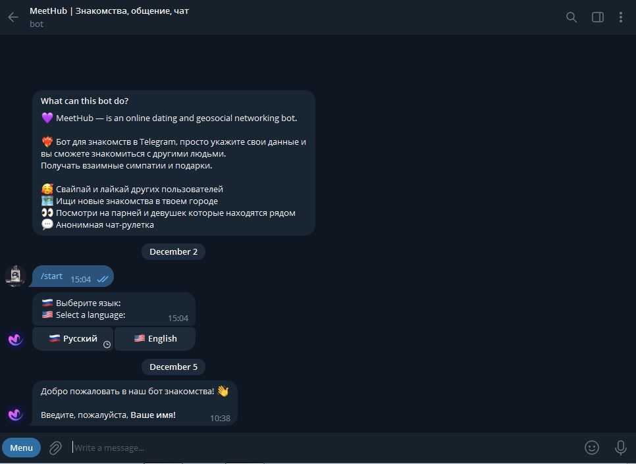Open the MeetHub chat title header

[109, 11]
